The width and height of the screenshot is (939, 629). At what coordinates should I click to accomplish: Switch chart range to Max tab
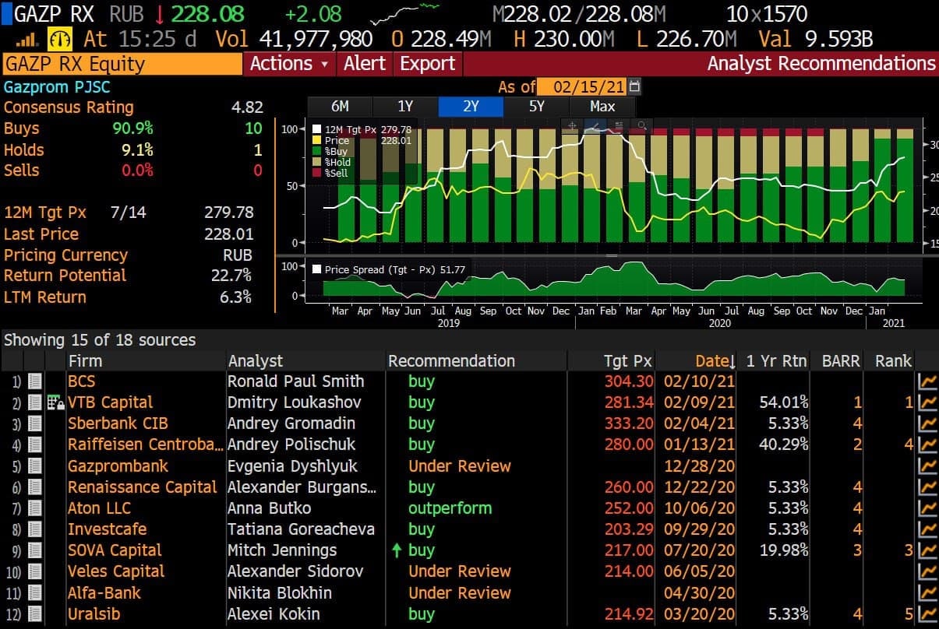click(x=602, y=107)
